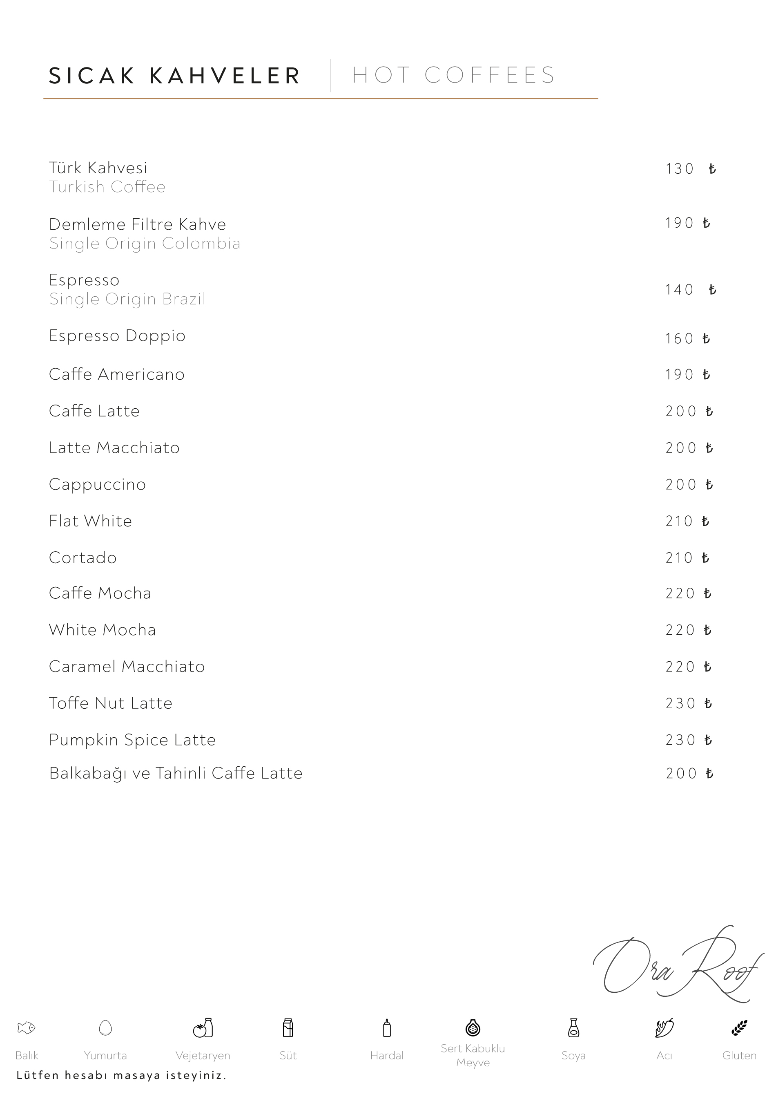Click the SICAK KAHVELER heading
The width and height of the screenshot is (776, 1099).
(175, 76)
